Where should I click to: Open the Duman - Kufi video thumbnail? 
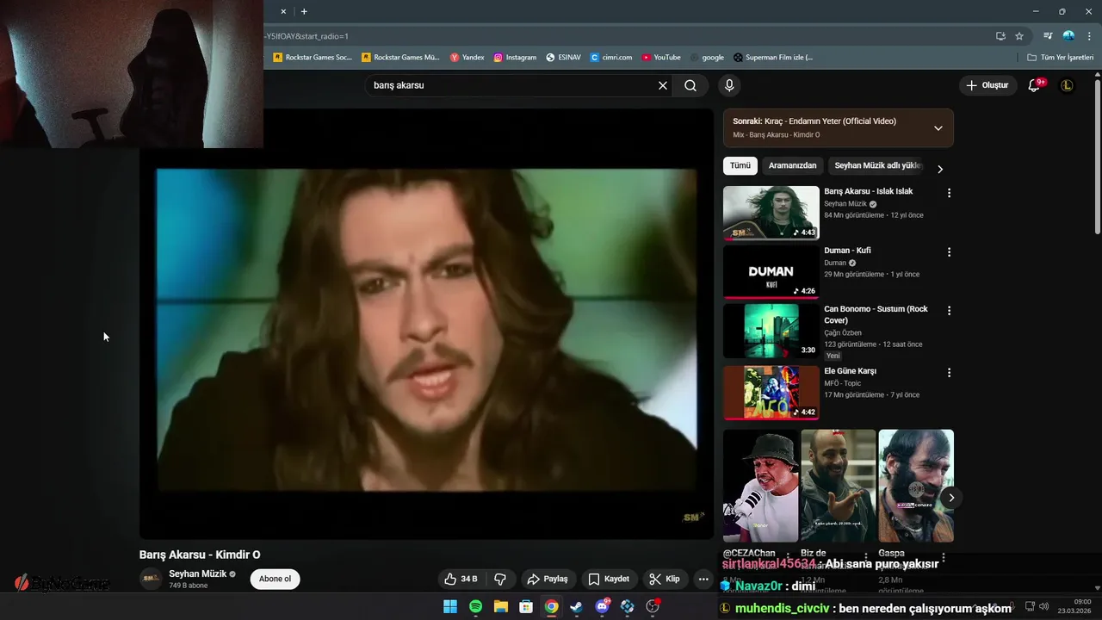[x=771, y=272]
